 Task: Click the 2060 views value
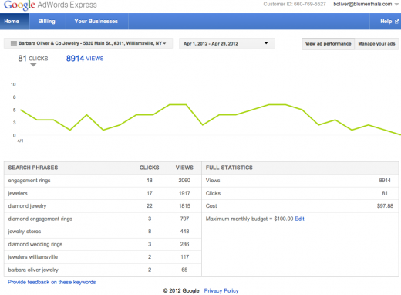coord(184,181)
